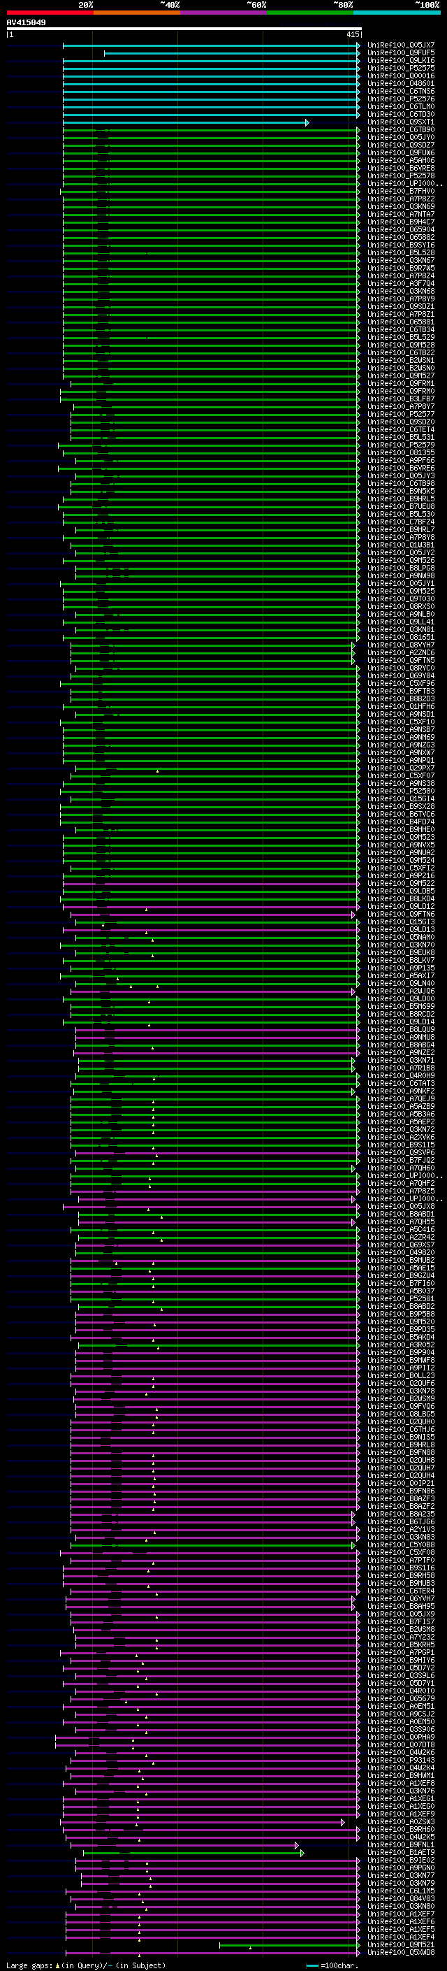
Task: Open the UniRef100_Q05JX7 hit label
Action: (x=400, y=45)
